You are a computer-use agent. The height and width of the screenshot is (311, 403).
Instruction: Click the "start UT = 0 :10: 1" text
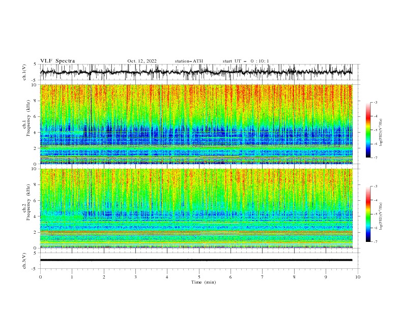coord(246,61)
